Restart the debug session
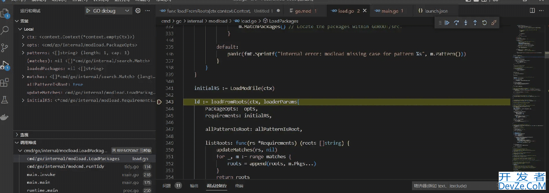549x193 pixels. (485, 23)
